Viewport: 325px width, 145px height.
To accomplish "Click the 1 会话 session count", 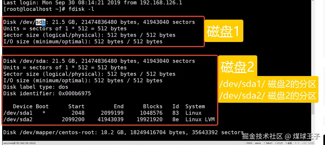I will (289, 143).
